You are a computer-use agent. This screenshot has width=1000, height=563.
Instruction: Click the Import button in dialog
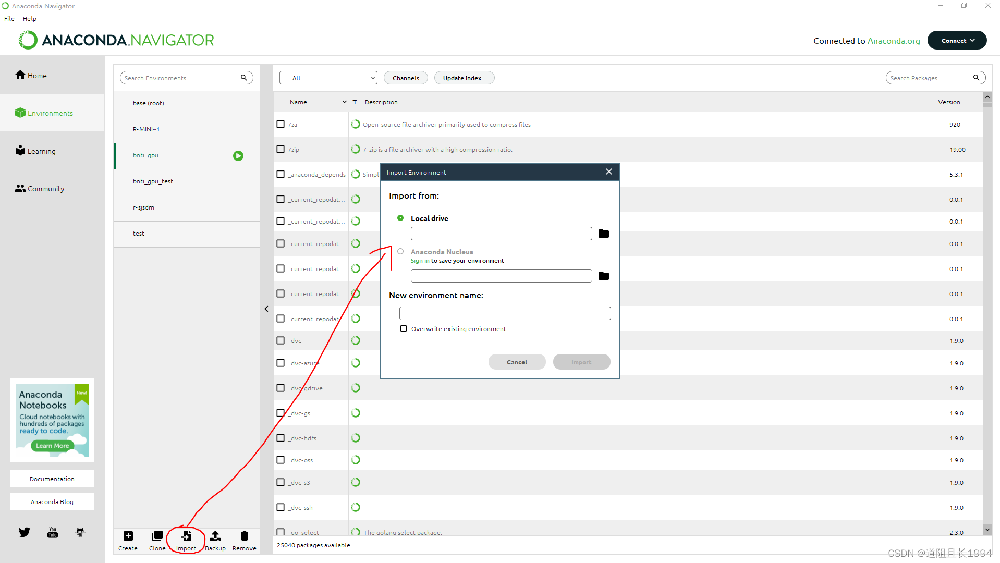pyautogui.click(x=581, y=362)
